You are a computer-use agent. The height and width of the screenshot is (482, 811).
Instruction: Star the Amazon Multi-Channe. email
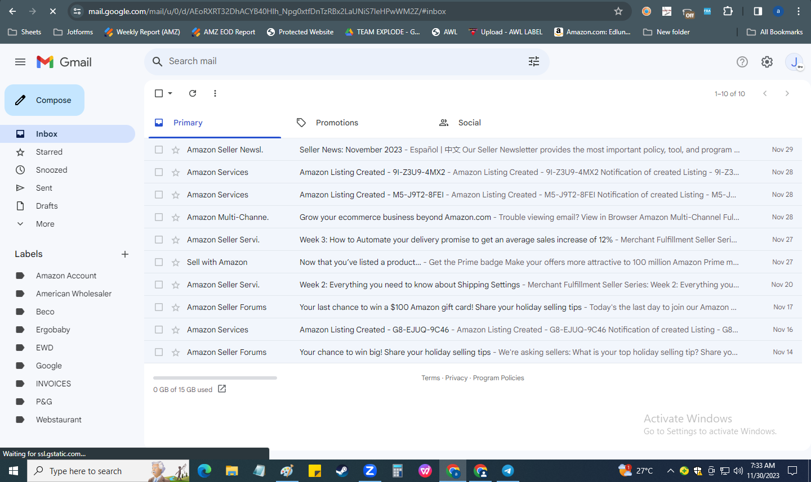point(176,217)
